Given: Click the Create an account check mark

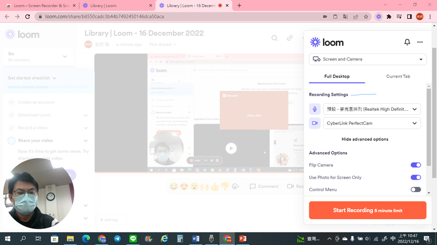Looking at the screenshot, I should 12,102.
